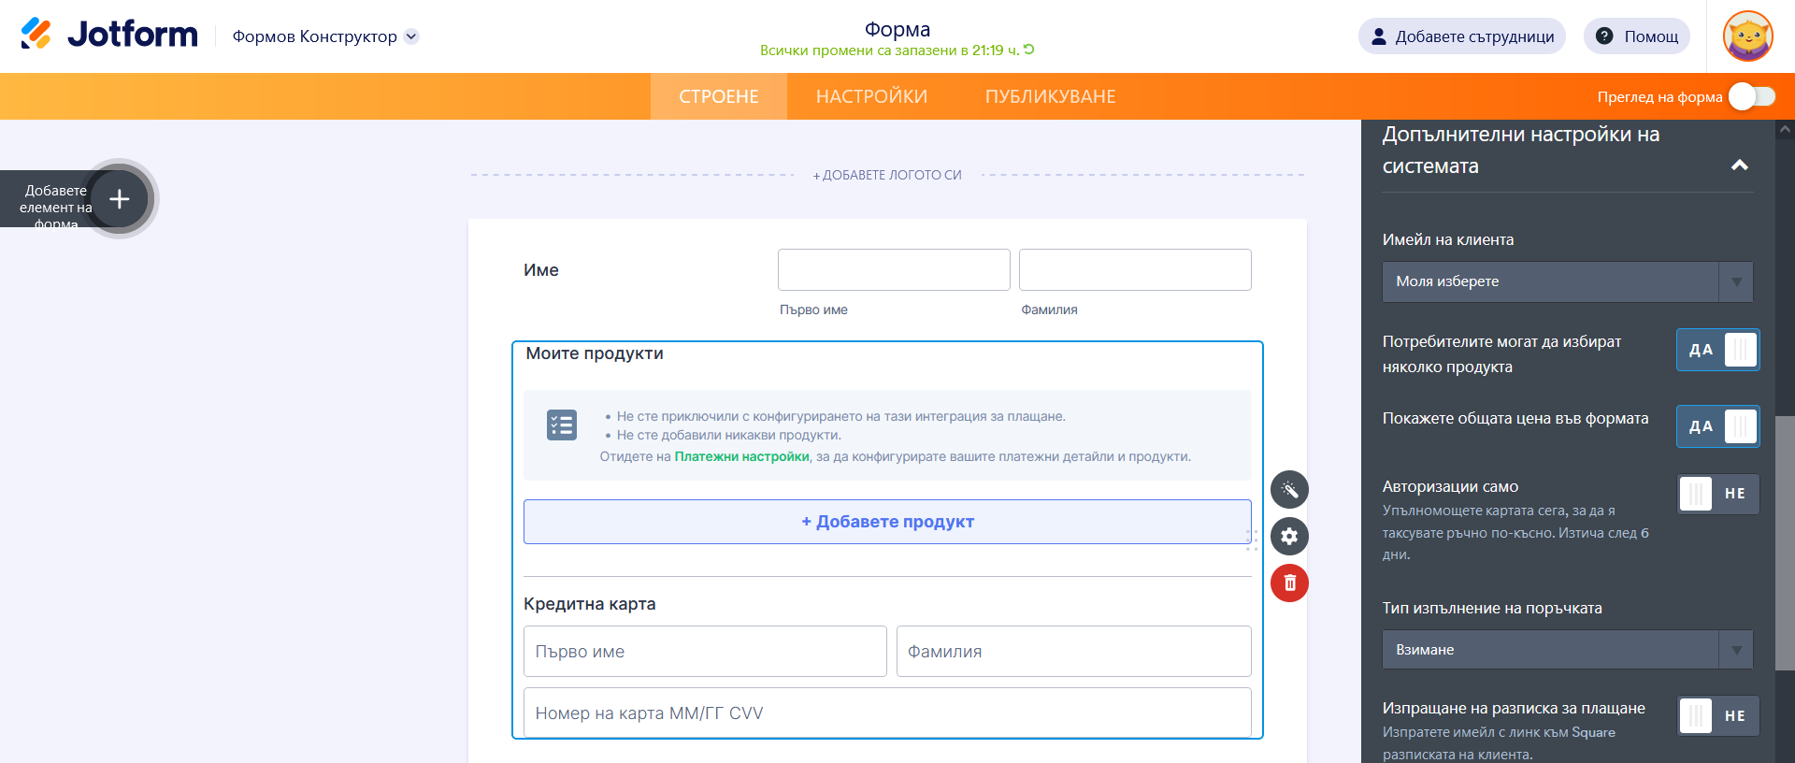The width and height of the screenshot is (1795, 763).
Task: Click the product list icon in notice
Action: 562,425
